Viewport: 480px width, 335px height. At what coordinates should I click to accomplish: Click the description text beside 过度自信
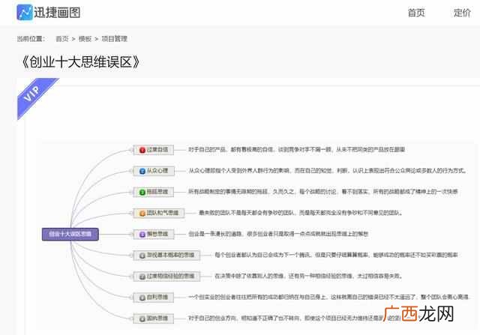[x=297, y=150]
